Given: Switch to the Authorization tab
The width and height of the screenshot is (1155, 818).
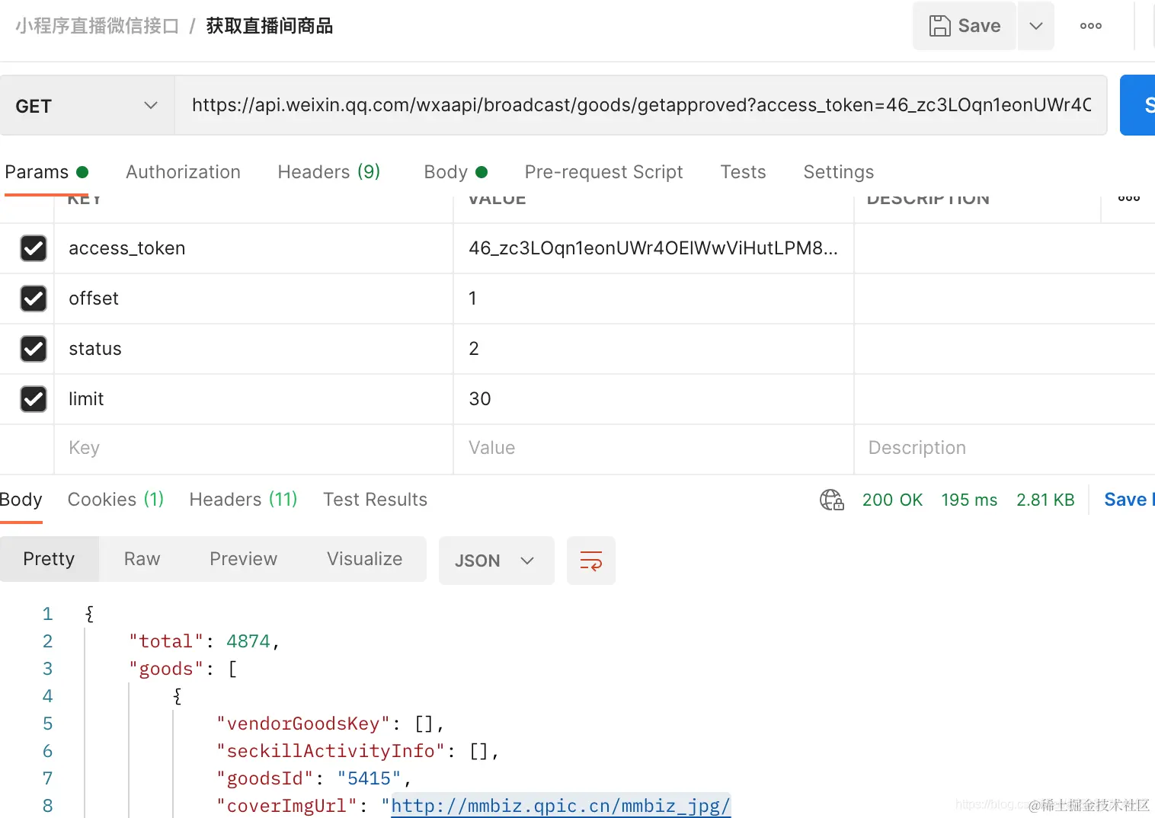Looking at the screenshot, I should 183,172.
